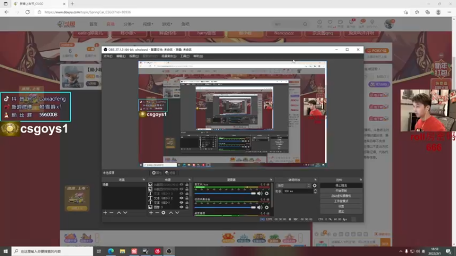
Task: Remove selected scene with the minus icon
Action: click(111, 213)
